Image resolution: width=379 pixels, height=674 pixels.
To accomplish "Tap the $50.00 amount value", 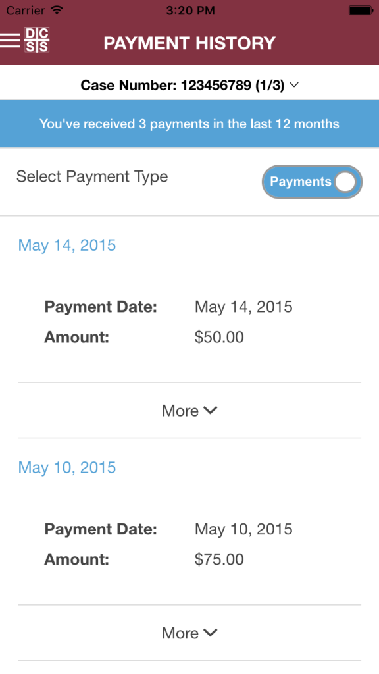I will point(219,337).
